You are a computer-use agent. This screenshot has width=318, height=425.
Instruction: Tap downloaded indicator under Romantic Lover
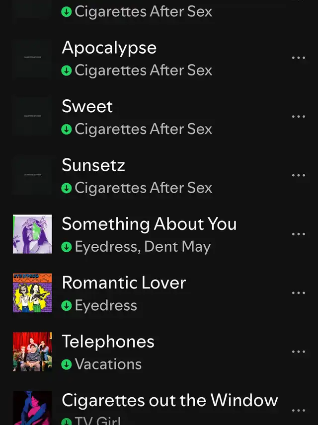67,306
